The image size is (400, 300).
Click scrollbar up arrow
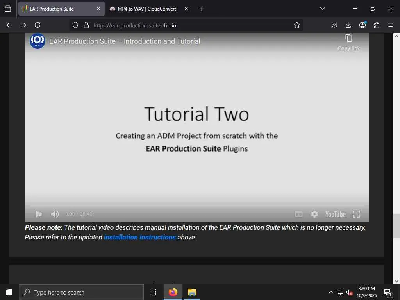[x=397, y=36]
